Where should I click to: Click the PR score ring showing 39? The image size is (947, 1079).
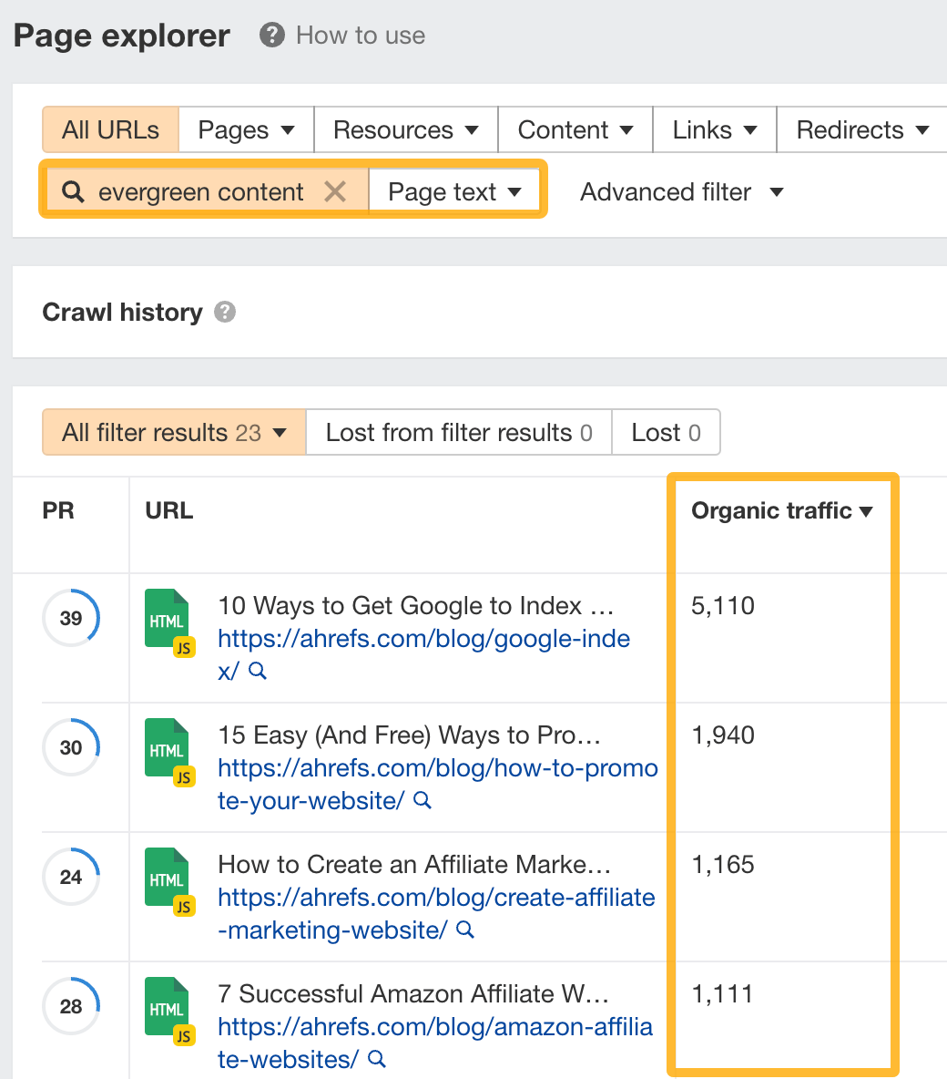coord(71,618)
